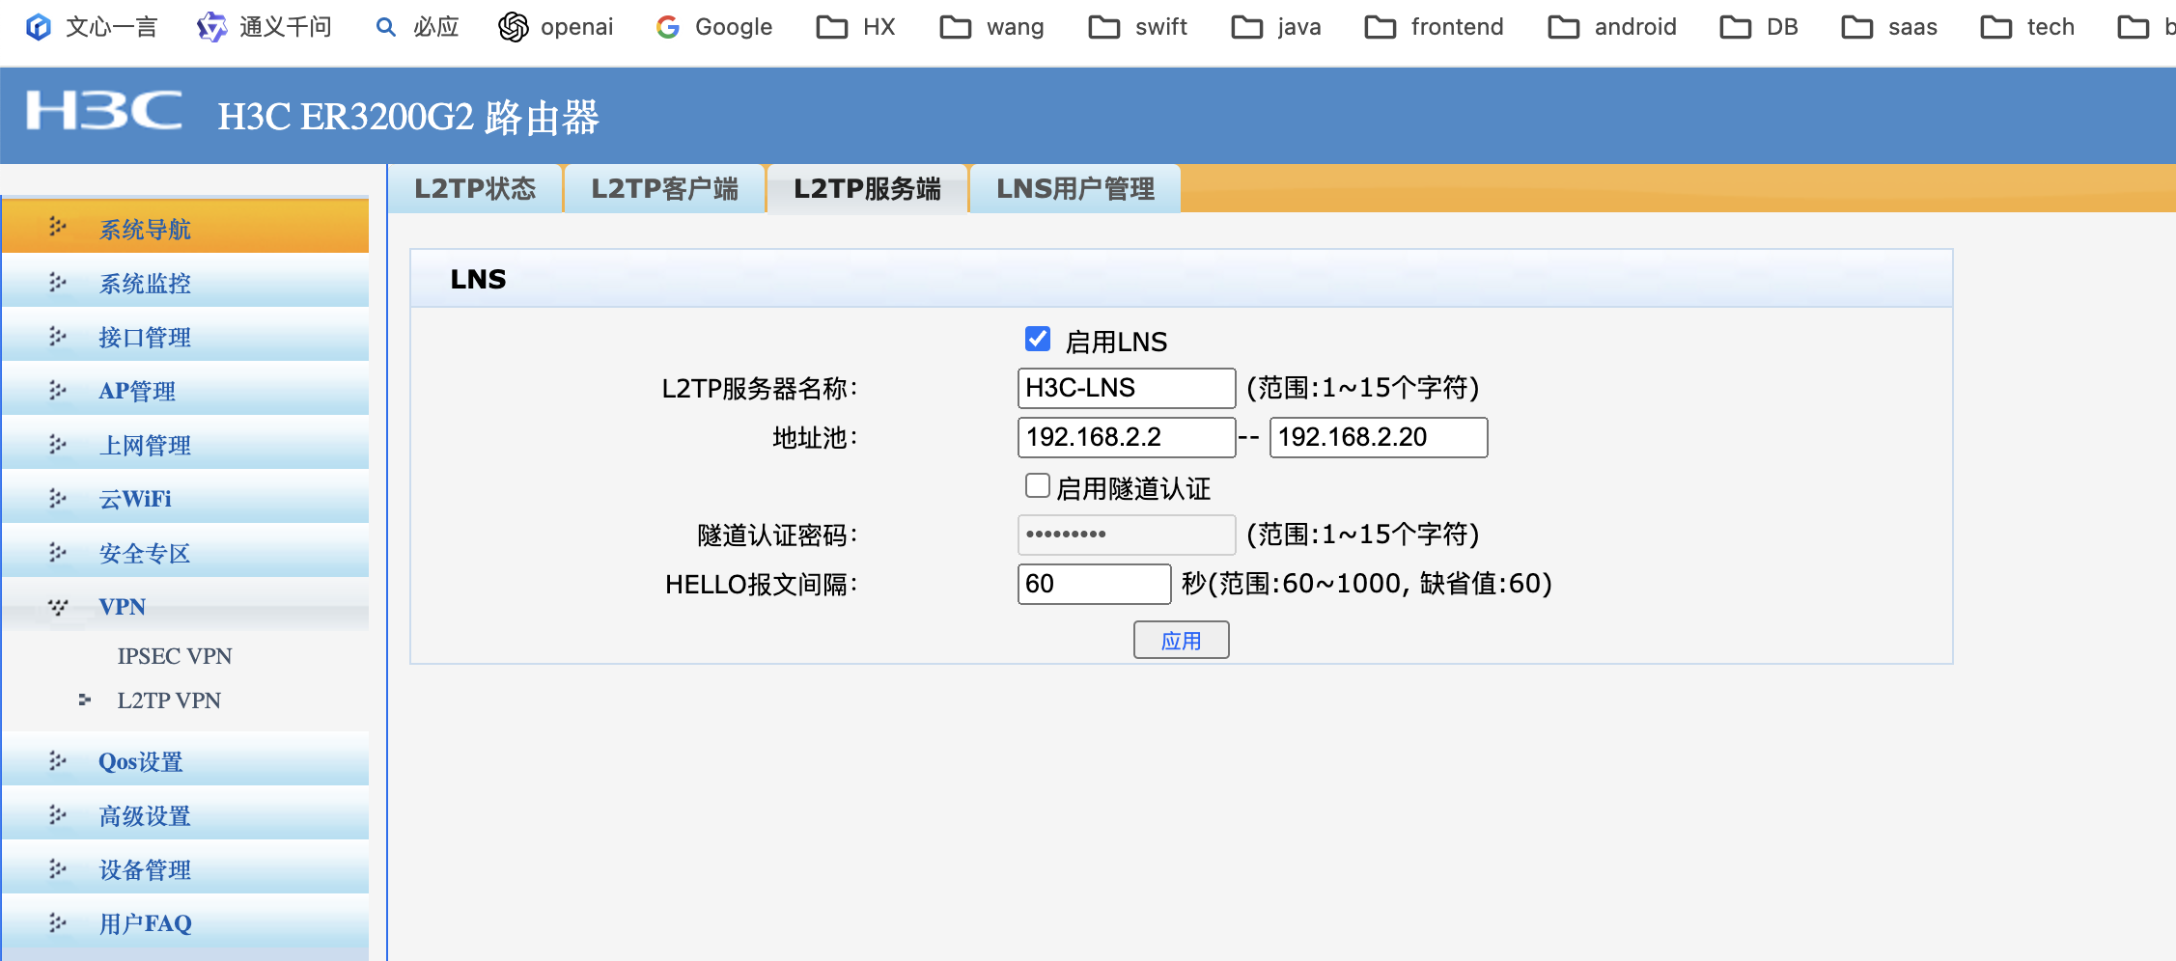
Task: Collapse the VPN menu section
Action: tap(185, 605)
